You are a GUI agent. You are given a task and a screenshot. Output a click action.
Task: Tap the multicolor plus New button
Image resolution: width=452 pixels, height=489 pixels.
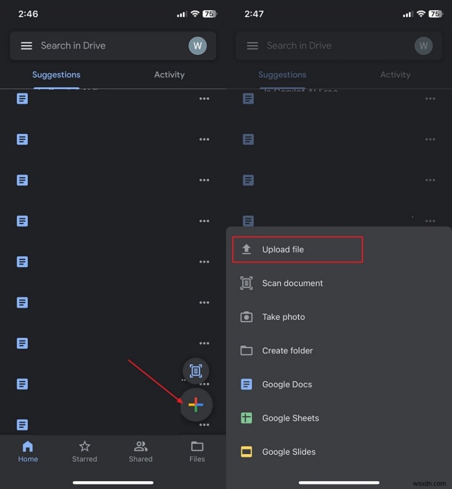(x=196, y=405)
